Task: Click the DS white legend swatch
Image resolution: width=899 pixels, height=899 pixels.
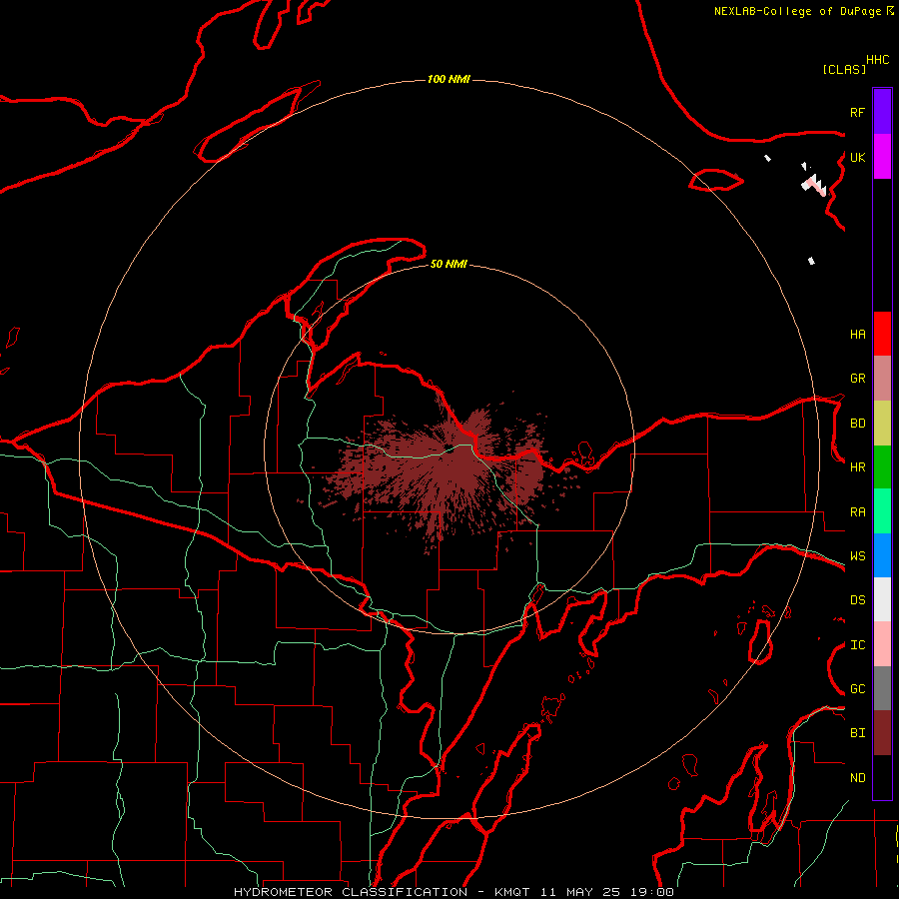Action: click(x=882, y=599)
